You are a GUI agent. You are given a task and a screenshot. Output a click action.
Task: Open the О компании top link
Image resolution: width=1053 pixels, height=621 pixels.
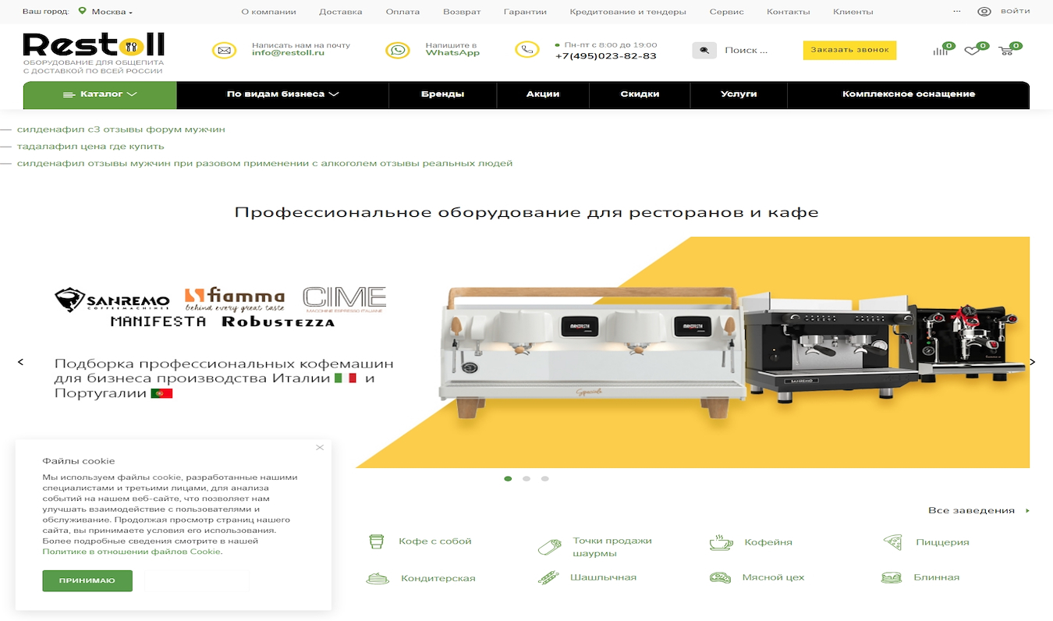[268, 12]
